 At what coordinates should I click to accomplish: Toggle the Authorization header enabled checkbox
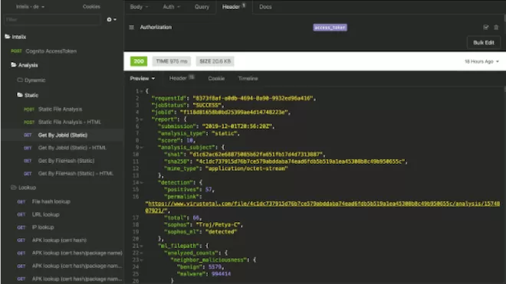click(x=485, y=28)
